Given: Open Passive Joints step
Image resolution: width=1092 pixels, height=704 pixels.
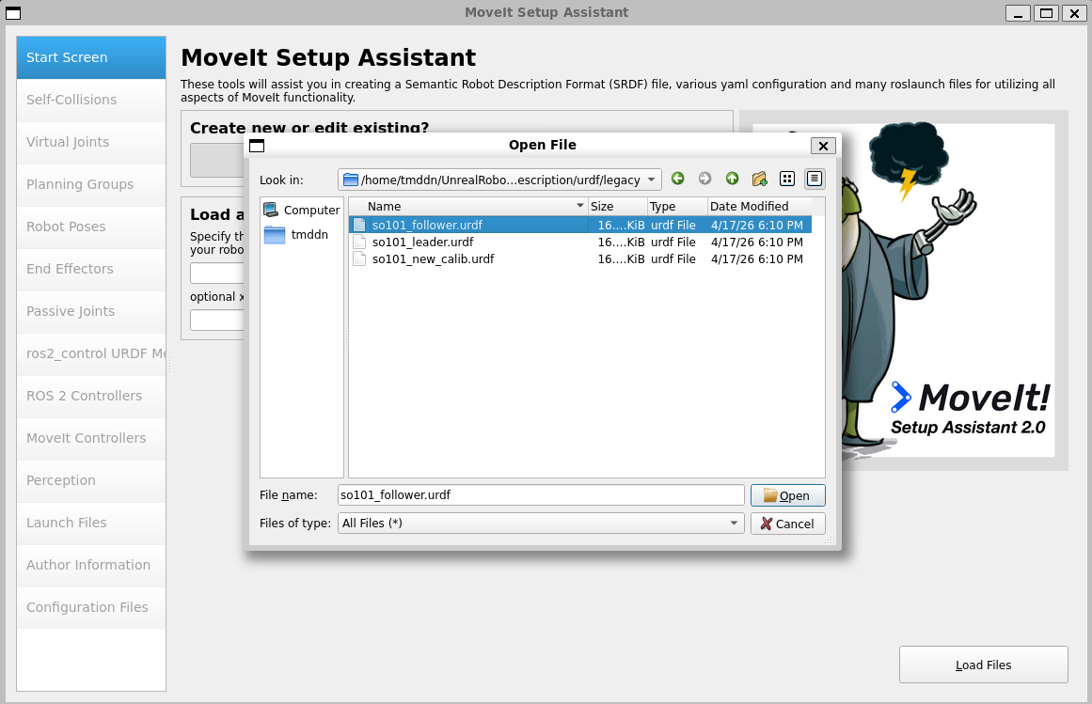Looking at the screenshot, I should [91, 311].
